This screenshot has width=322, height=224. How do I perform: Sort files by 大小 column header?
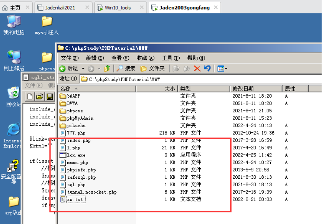170,89
